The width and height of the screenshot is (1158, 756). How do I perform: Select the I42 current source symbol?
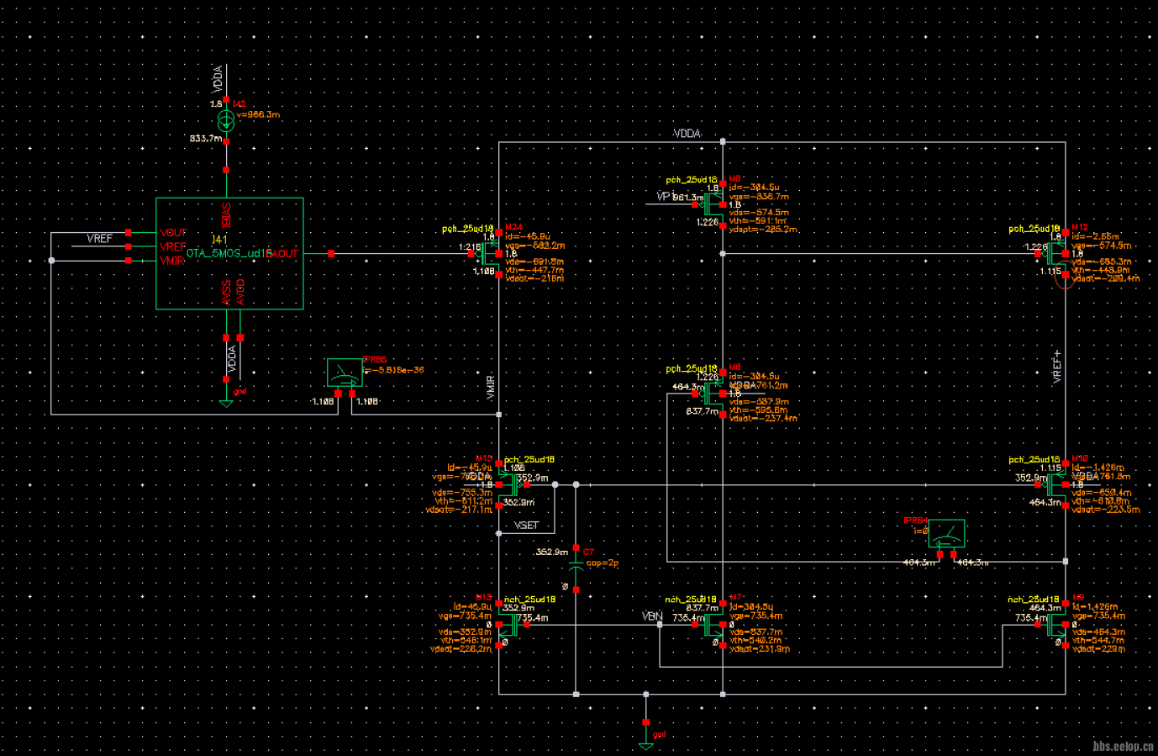[226, 120]
